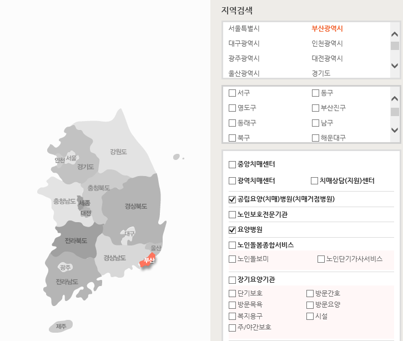Enable the 치매상담(지원)센터 checkbox
403x341 pixels.
314,181
